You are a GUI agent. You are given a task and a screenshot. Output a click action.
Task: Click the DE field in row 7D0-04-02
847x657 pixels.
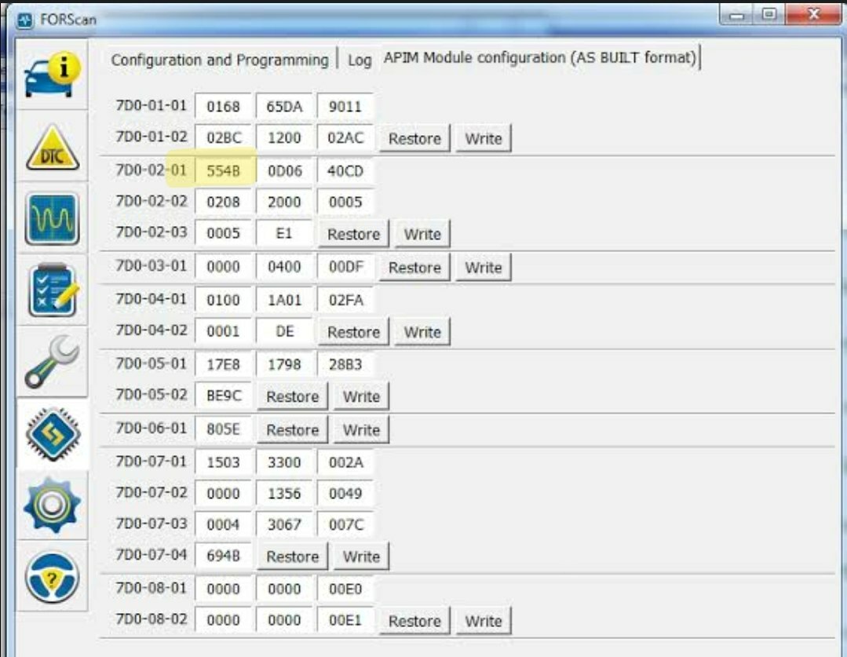pyautogui.click(x=284, y=331)
